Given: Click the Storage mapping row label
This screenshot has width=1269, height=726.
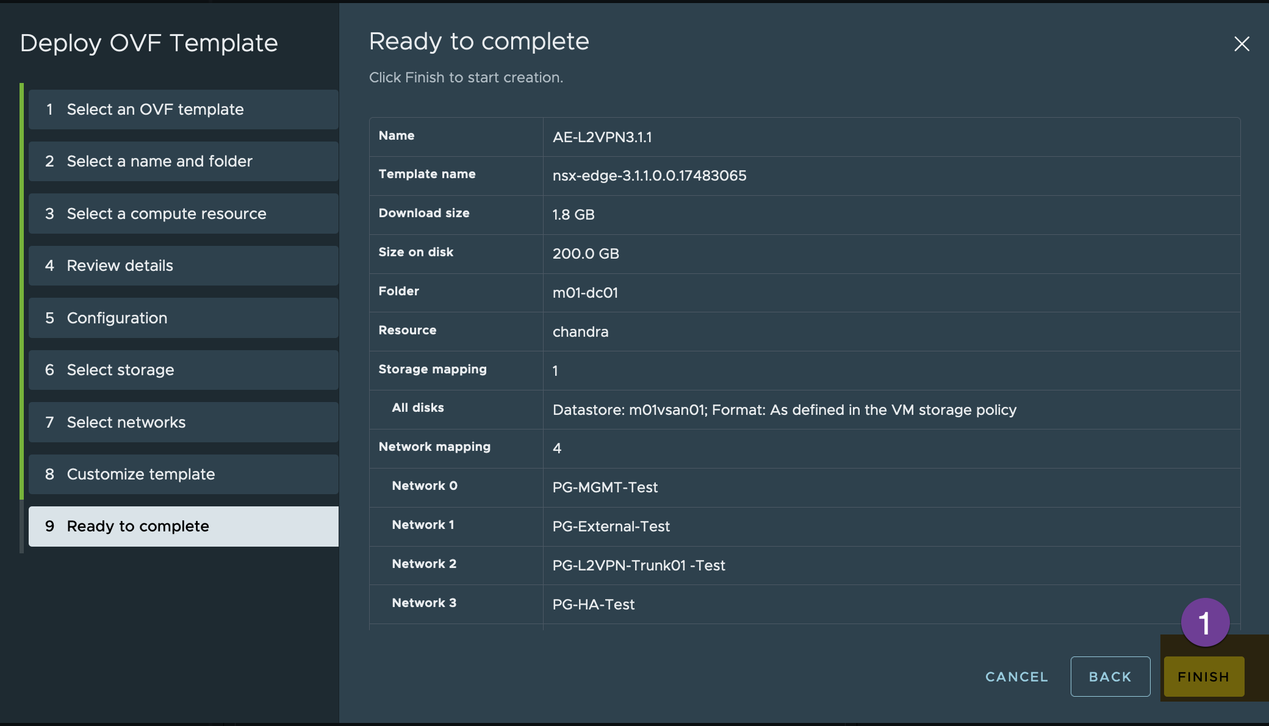Looking at the screenshot, I should pos(433,369).
